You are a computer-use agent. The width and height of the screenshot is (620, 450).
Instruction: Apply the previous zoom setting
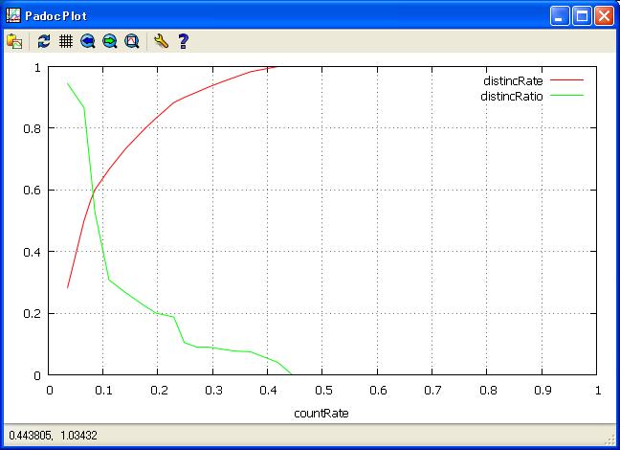(88, 41)
